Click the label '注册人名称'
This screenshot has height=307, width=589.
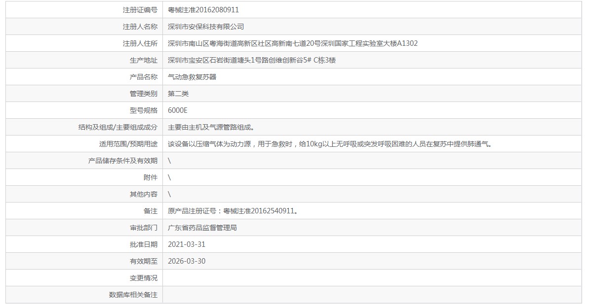140,27
